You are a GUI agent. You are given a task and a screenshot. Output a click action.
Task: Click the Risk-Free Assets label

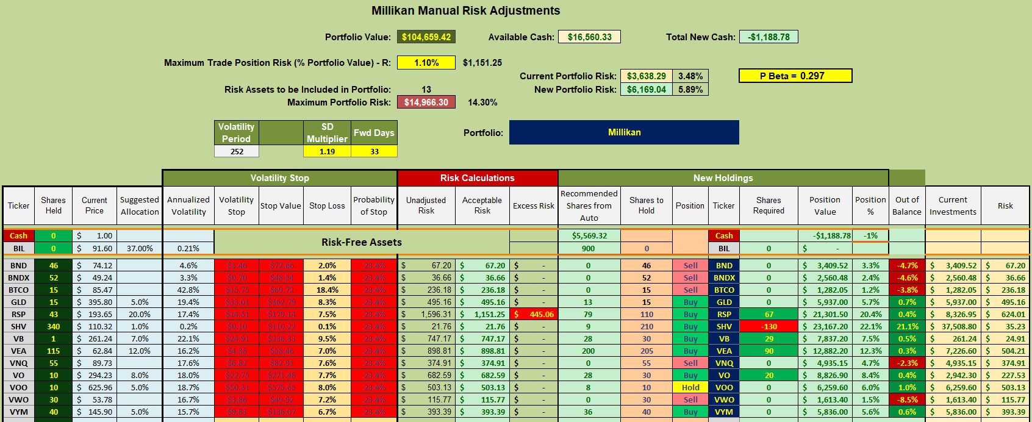pos(362,242)
